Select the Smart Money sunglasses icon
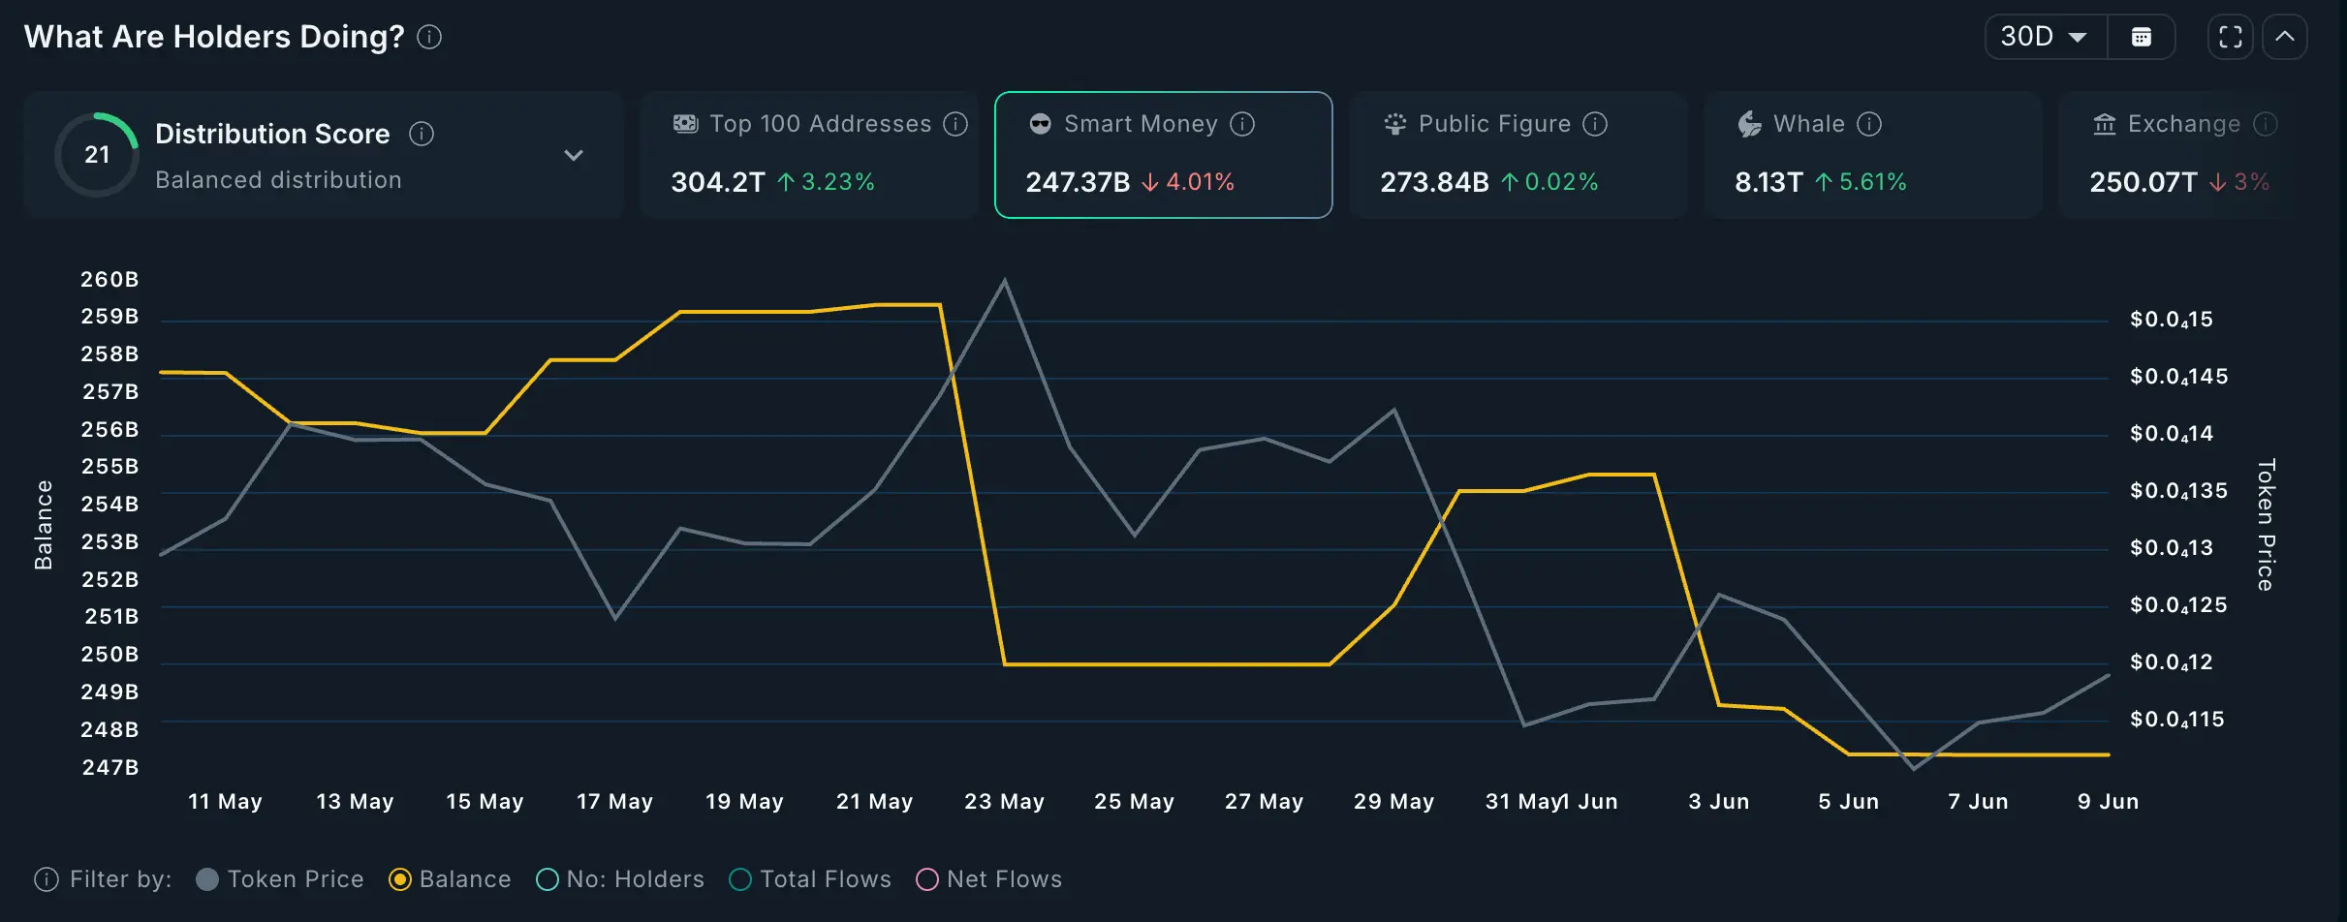 coord(1038,124)
